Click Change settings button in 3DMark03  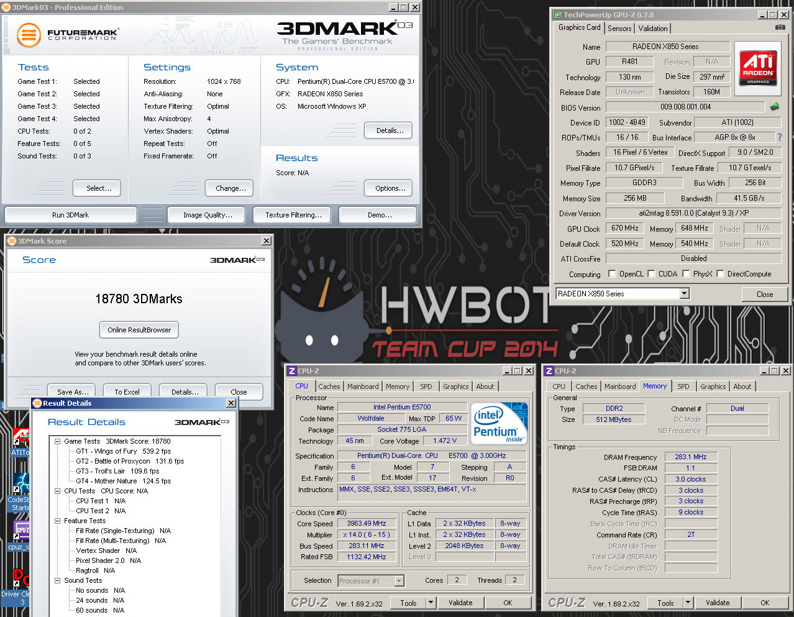[230, 188]
